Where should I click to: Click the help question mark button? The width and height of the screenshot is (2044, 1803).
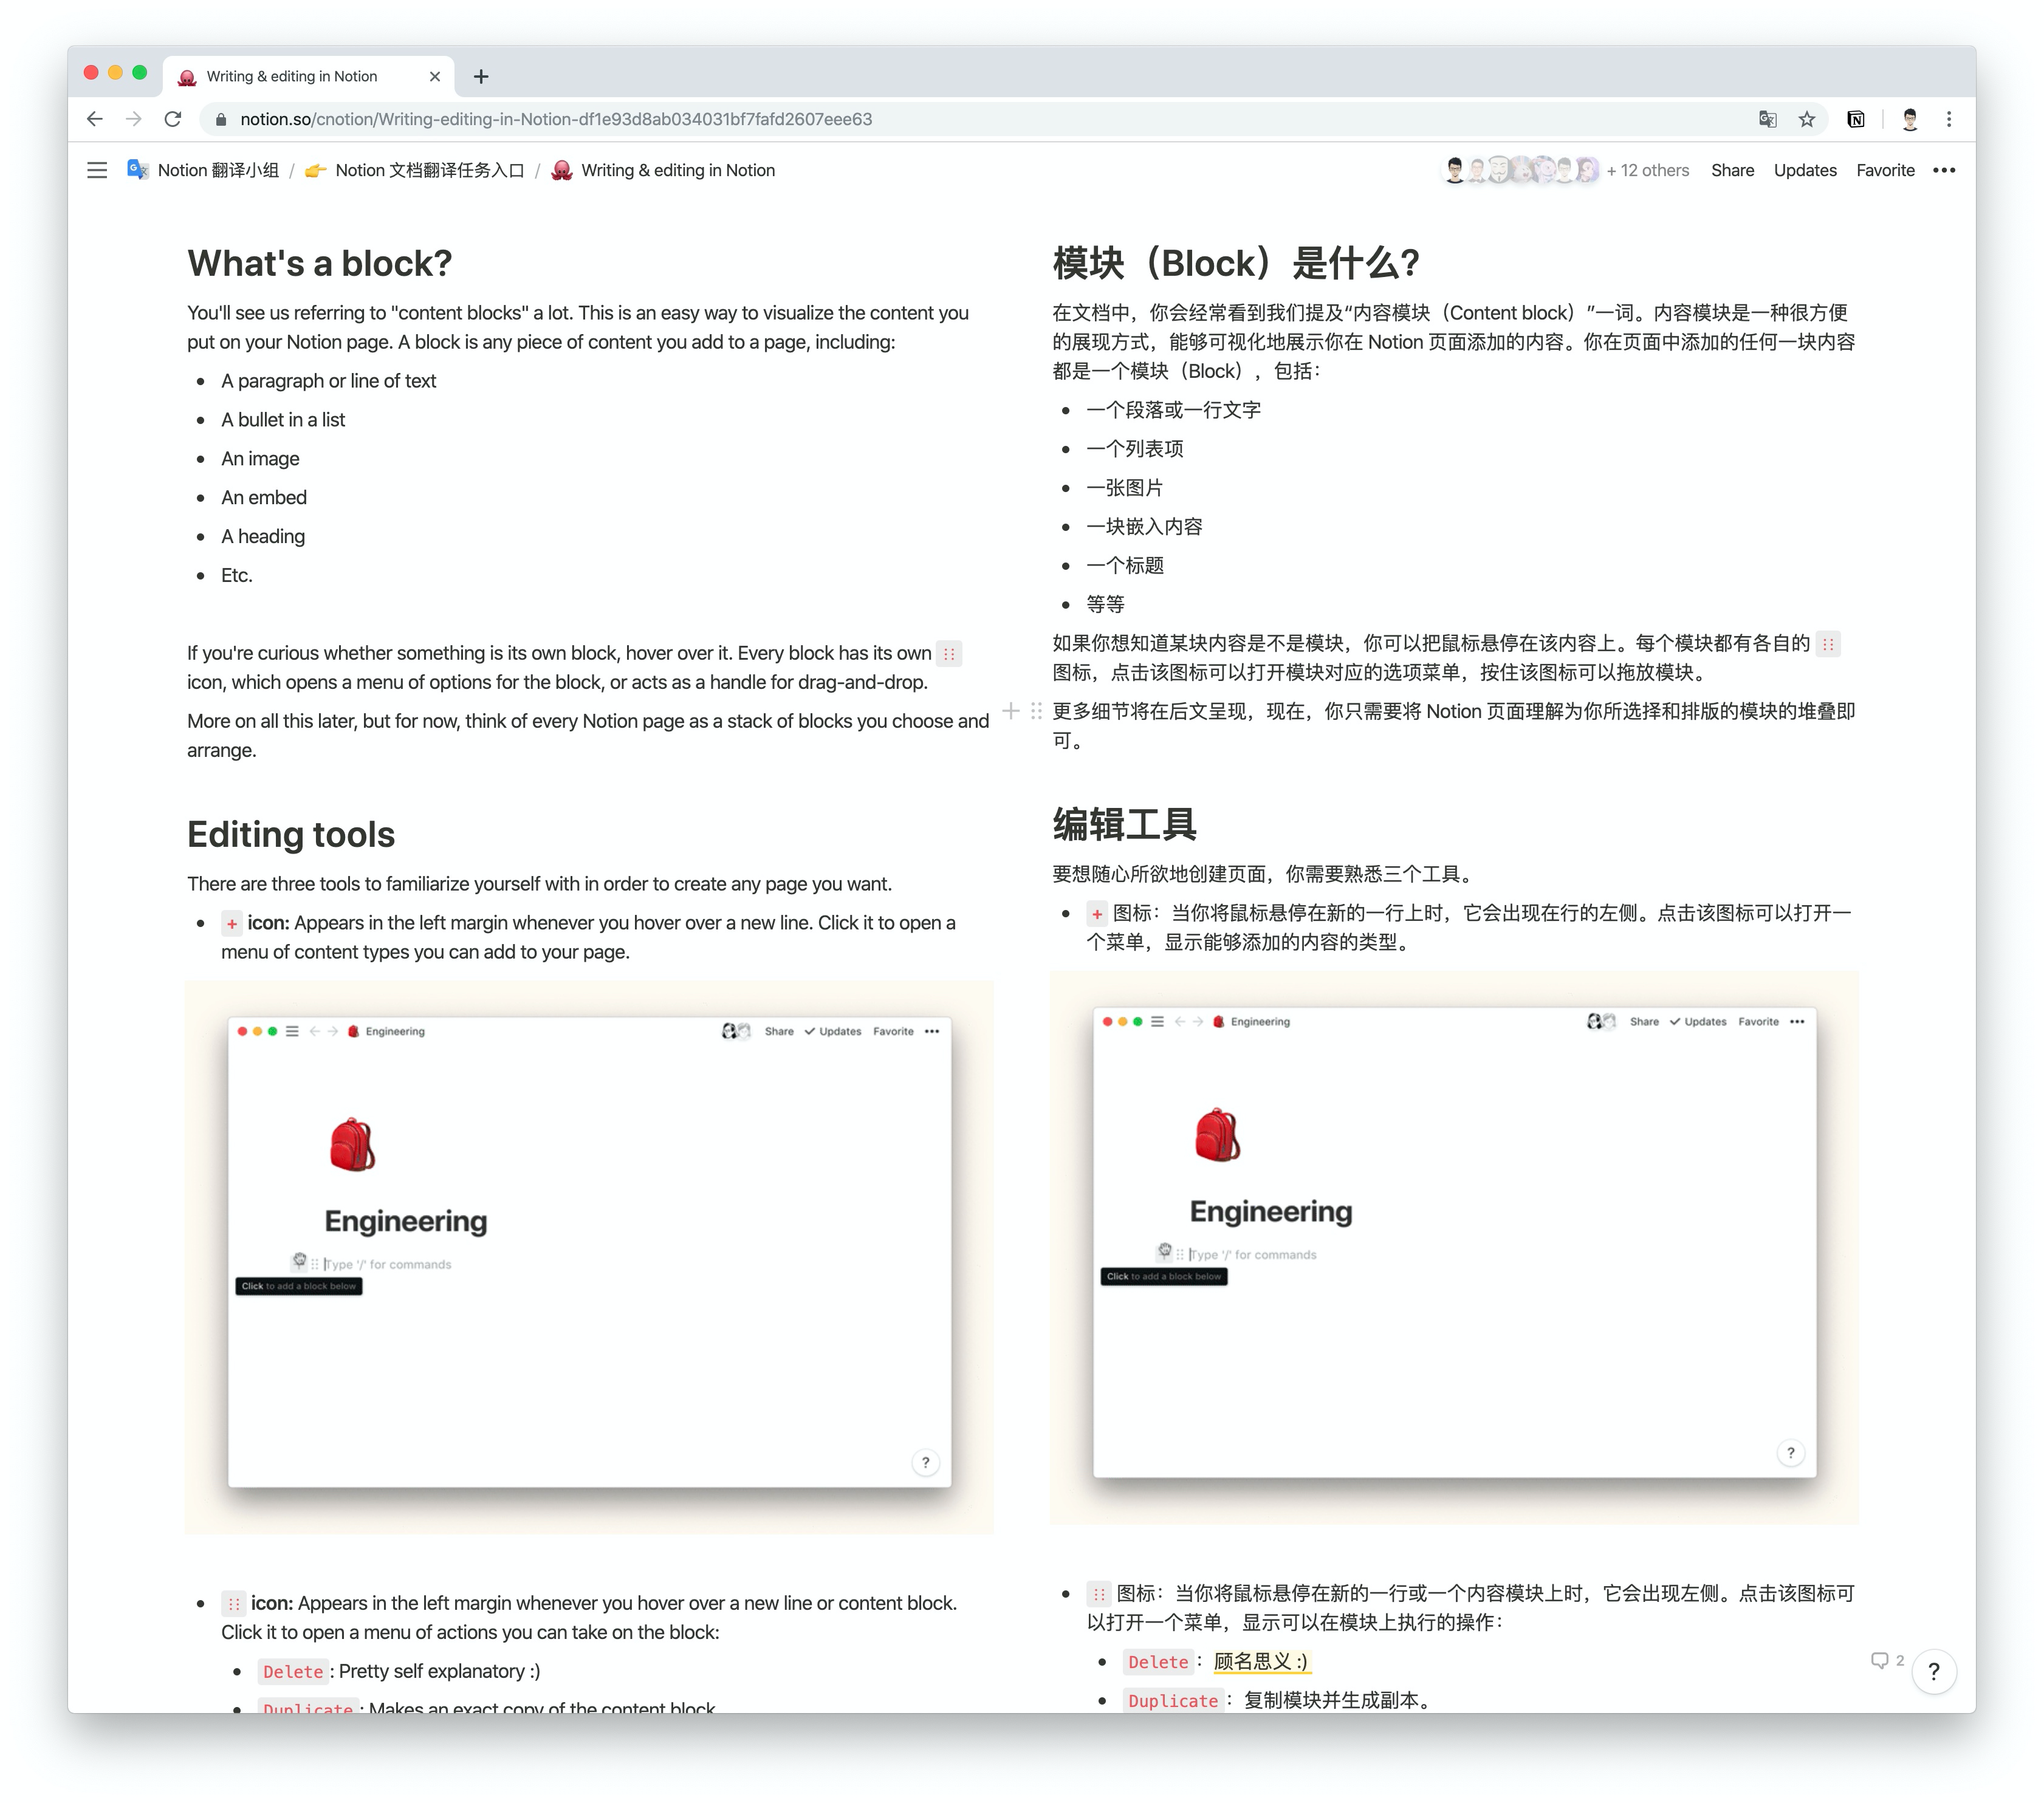(x=1933, y=1671)
